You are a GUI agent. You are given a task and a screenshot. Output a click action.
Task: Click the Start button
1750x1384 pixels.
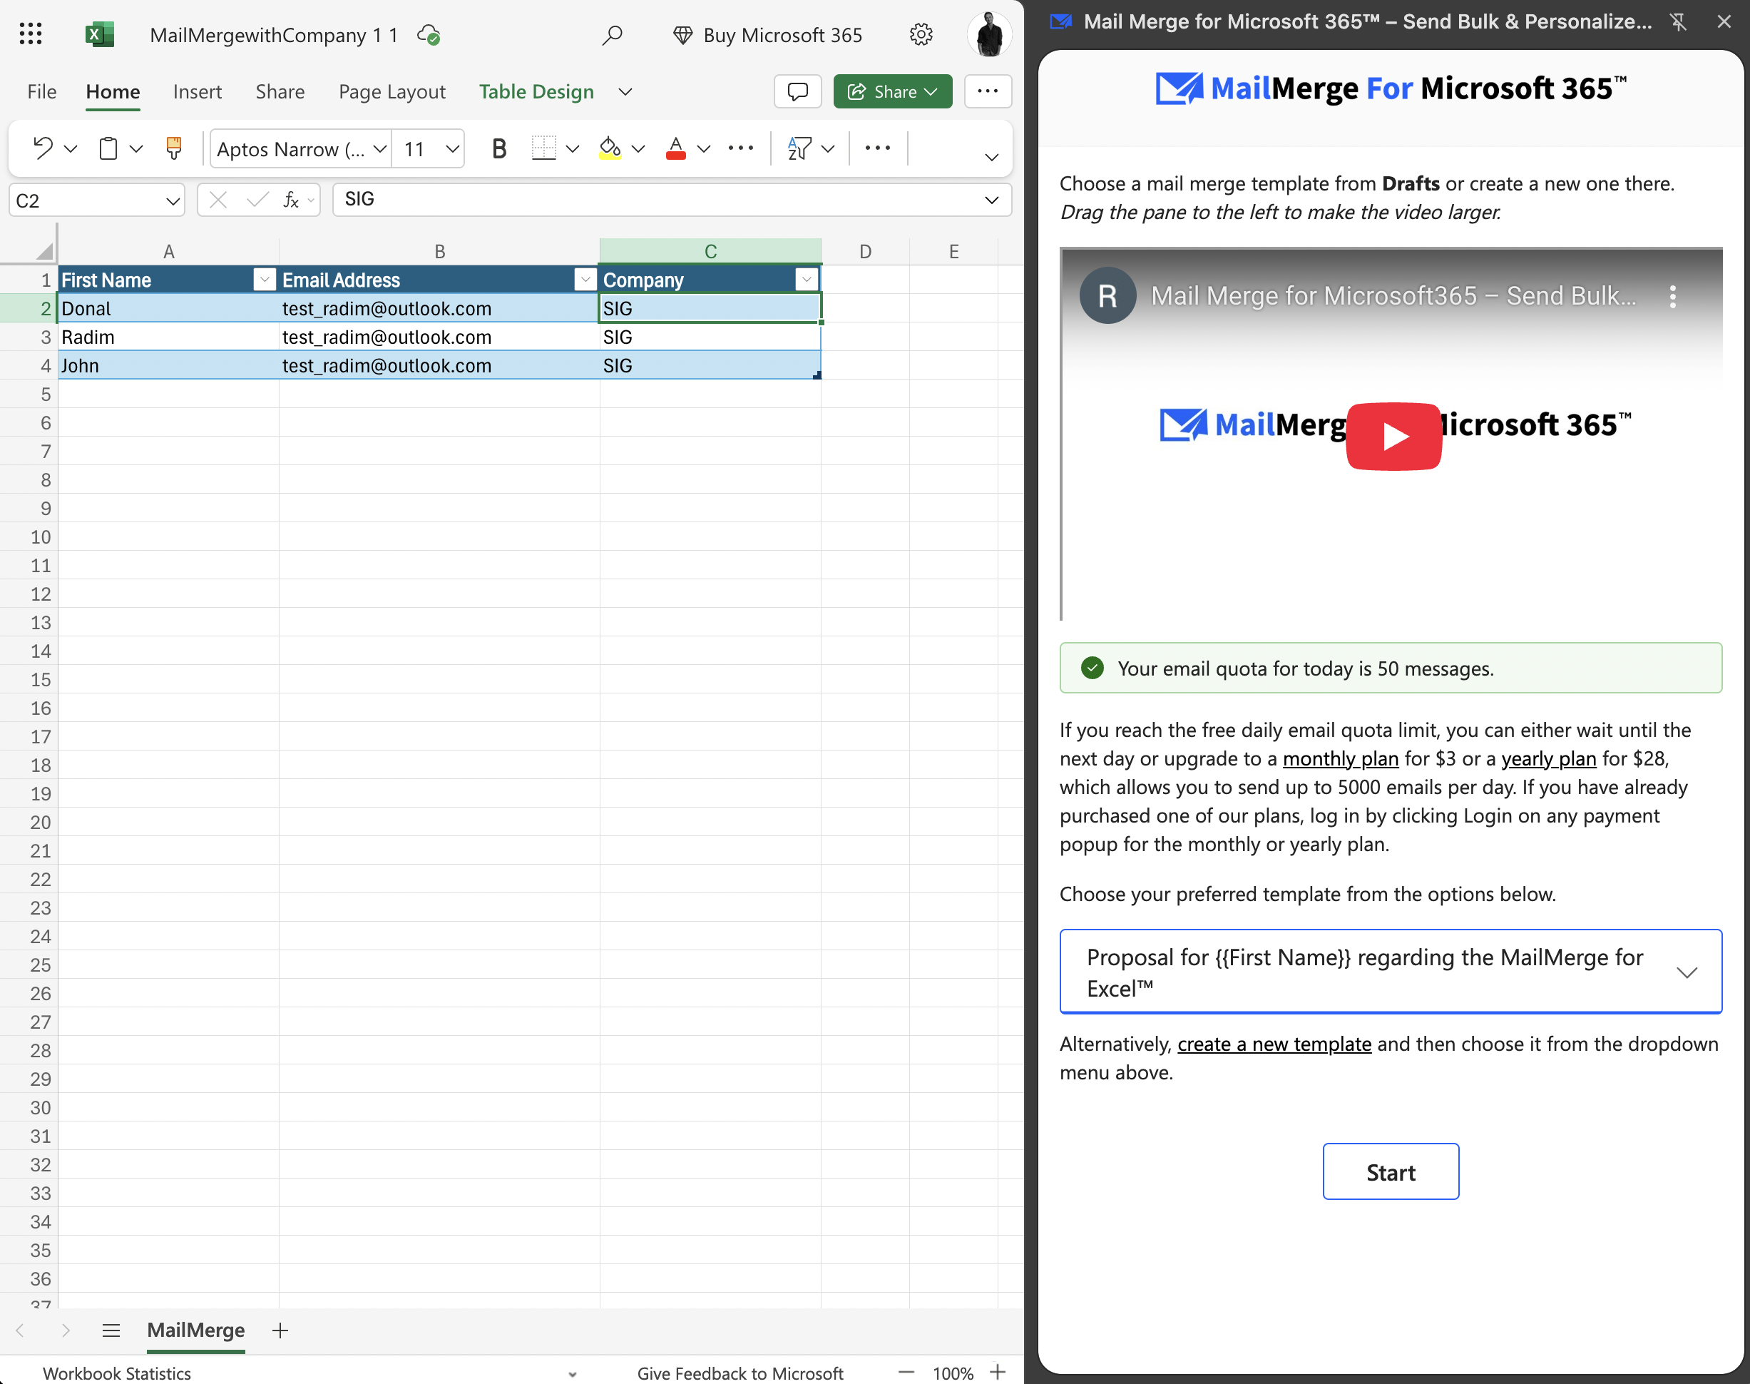[x=1391, y=1171]
